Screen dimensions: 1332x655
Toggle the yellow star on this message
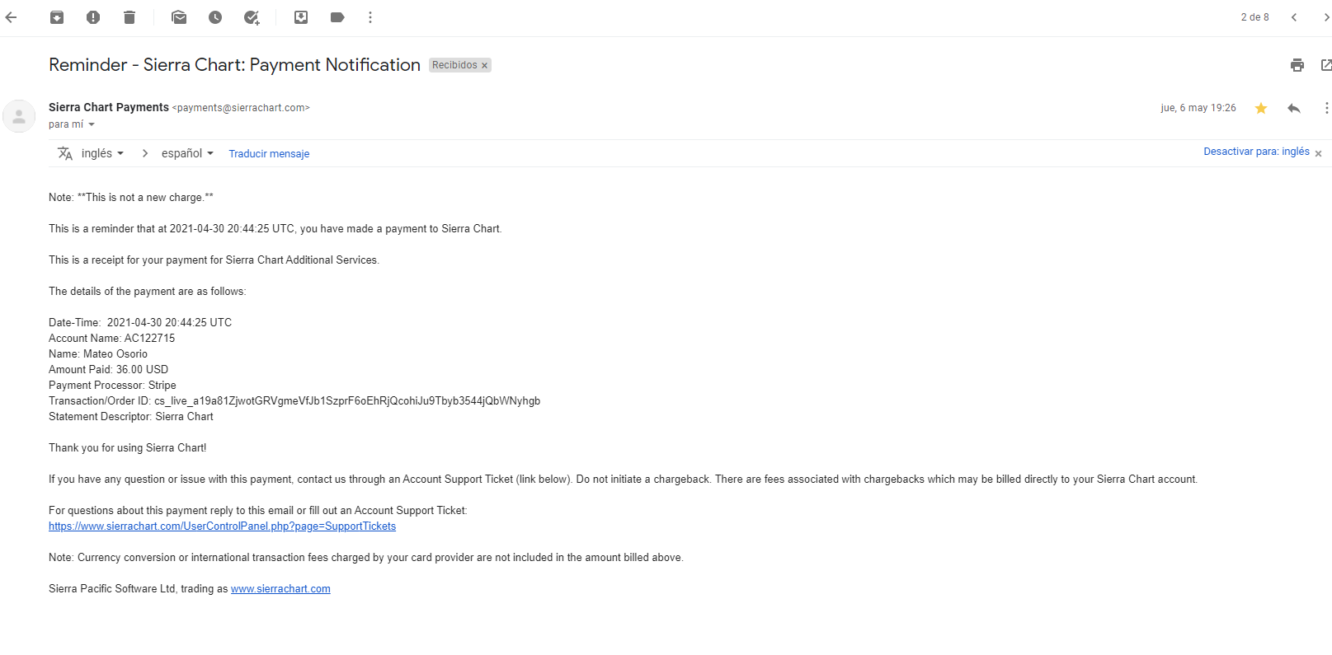[x=1261, y=108]
